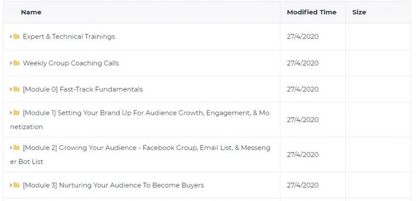Image resolution: width=416 pixels, height=201 pixels.
Task: Click the Module 0 Fast-Track Fundamentals folder icon
Action: 17,89
